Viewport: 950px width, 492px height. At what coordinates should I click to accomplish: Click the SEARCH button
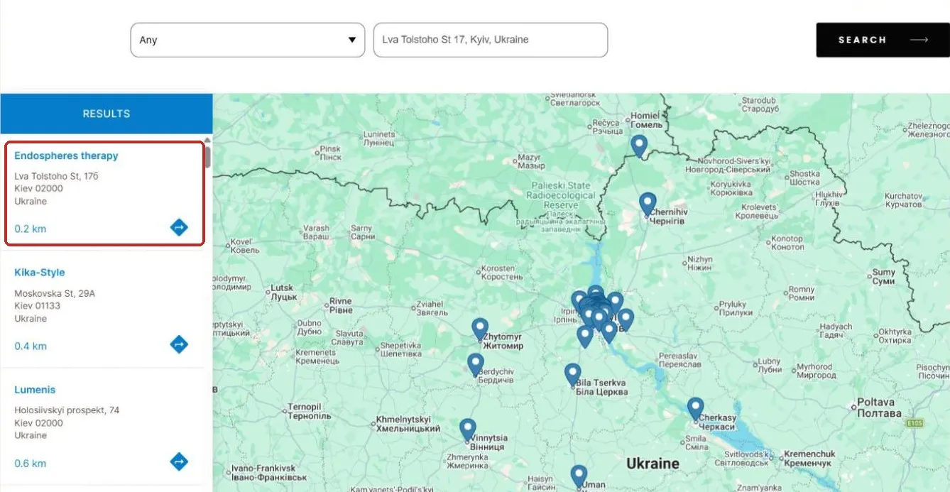point(883,40)
